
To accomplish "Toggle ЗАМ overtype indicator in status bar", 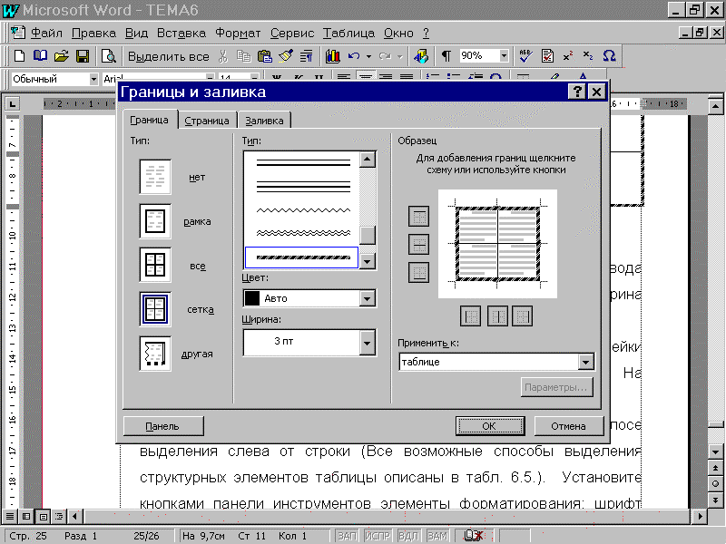I will (x=437, y=536).
